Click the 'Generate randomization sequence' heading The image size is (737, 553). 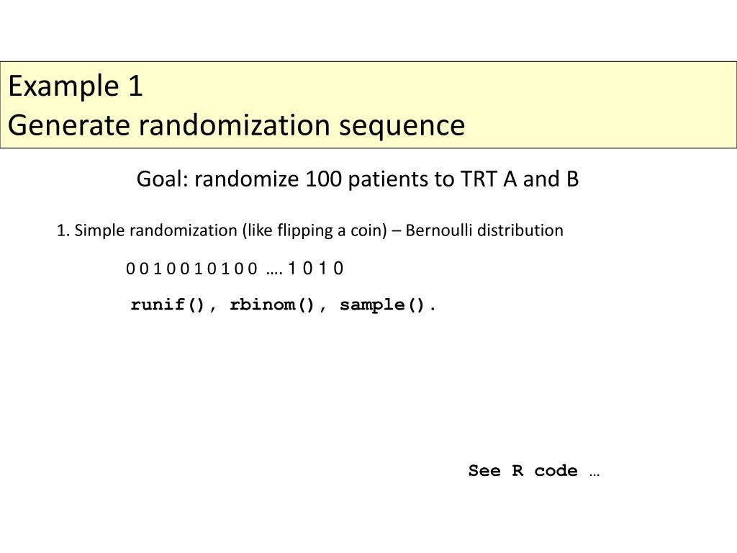click(236, 125)
